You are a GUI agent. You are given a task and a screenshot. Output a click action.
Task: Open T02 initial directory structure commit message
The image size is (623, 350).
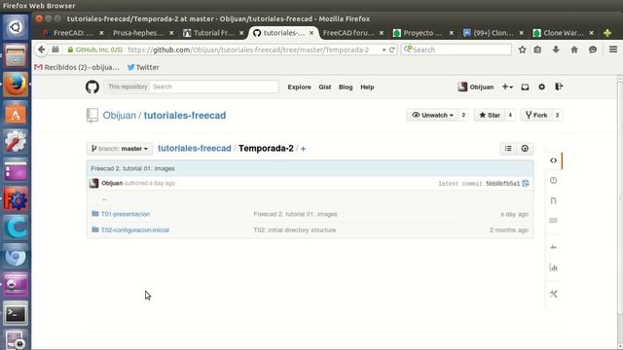[295, 229]
